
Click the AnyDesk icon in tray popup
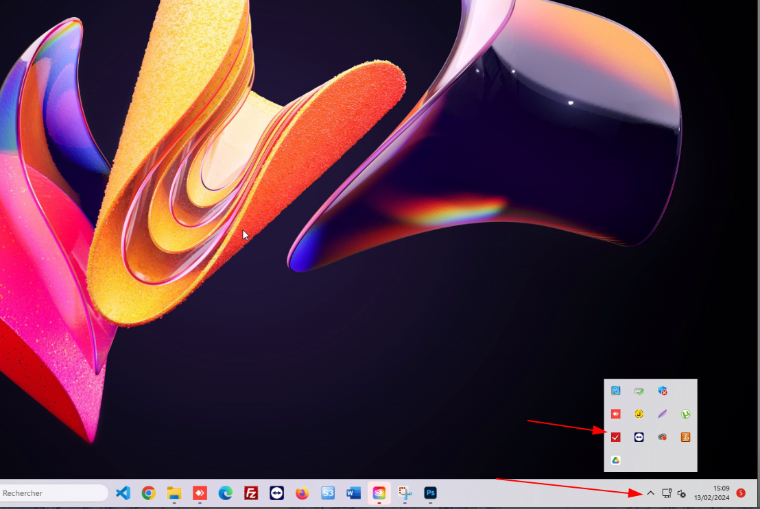[x=615, y=414]
